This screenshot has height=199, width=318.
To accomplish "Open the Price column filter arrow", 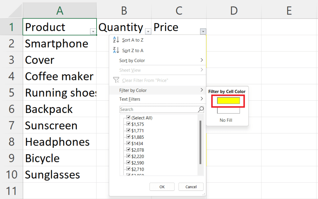I will click(x=203, y=31).
